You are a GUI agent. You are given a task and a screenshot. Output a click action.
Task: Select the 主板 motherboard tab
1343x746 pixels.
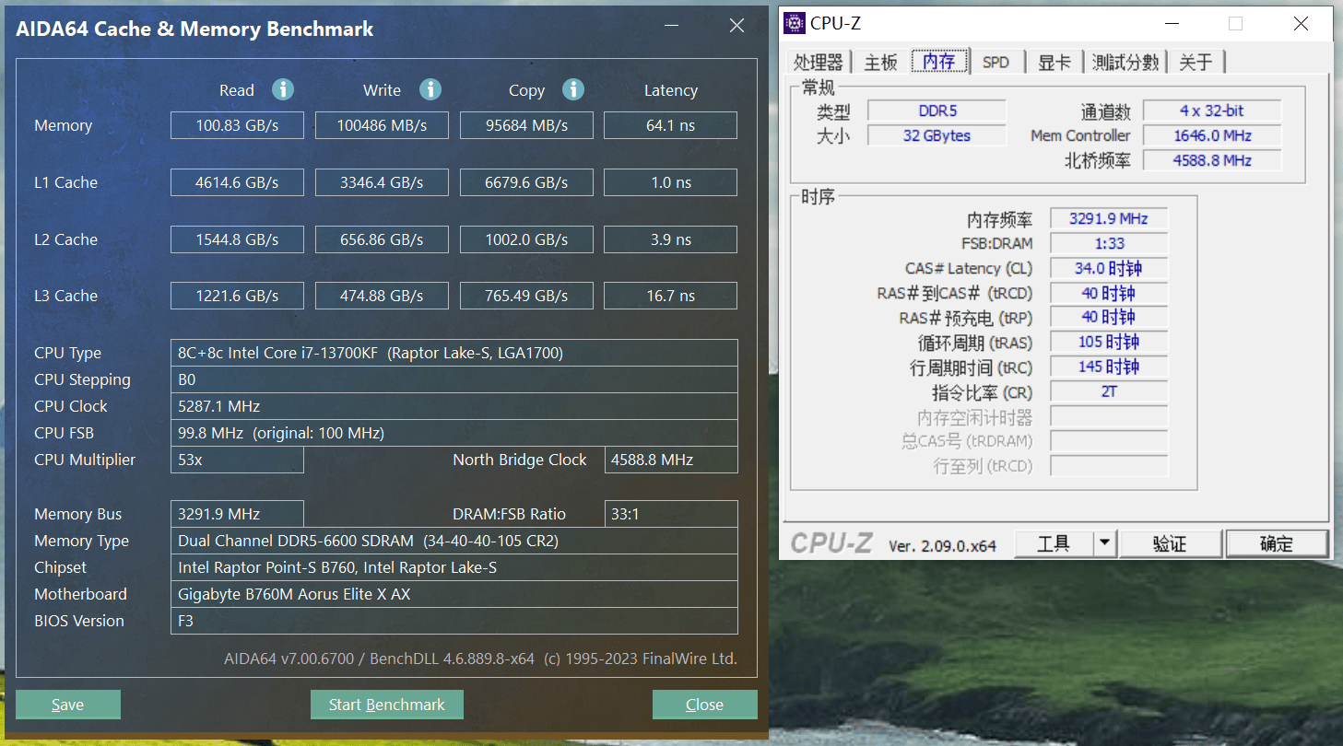click(x=879, y=61)
